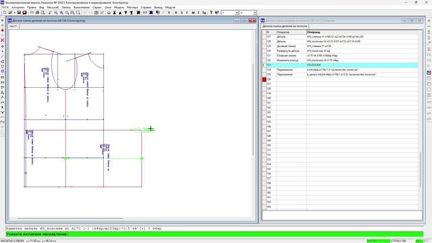The width and height of the screenshot is (432, 243).
Task: Click the plus icon in right sidebar
Action: click(x=429, y=21)
